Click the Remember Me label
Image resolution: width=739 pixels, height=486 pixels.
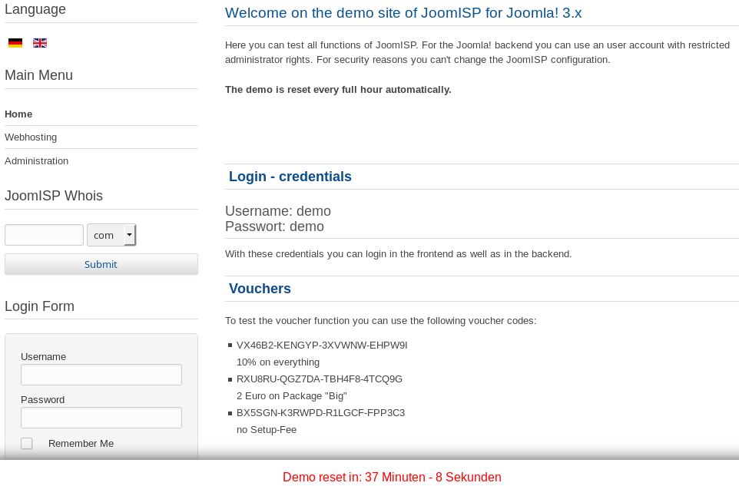81,444
